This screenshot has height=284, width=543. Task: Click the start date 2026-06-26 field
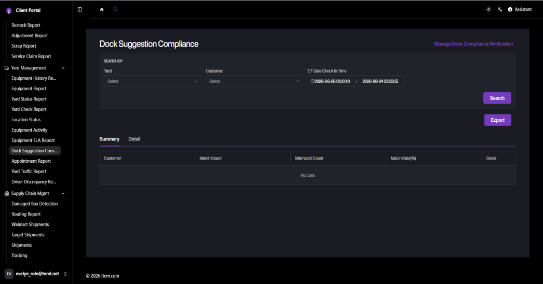332,81
